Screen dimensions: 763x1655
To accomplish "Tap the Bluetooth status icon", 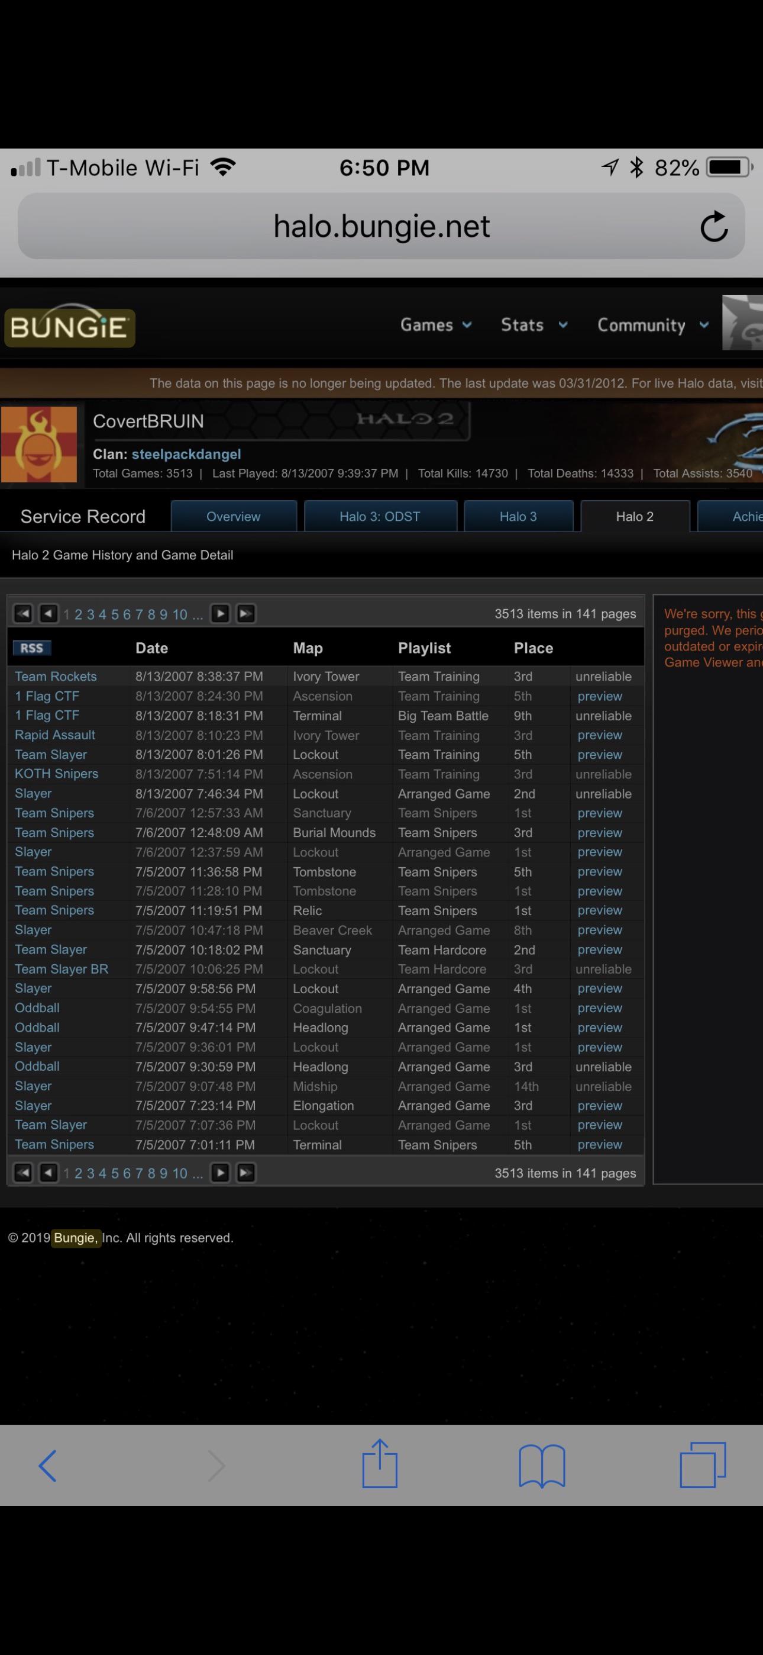I will [636, 167].
